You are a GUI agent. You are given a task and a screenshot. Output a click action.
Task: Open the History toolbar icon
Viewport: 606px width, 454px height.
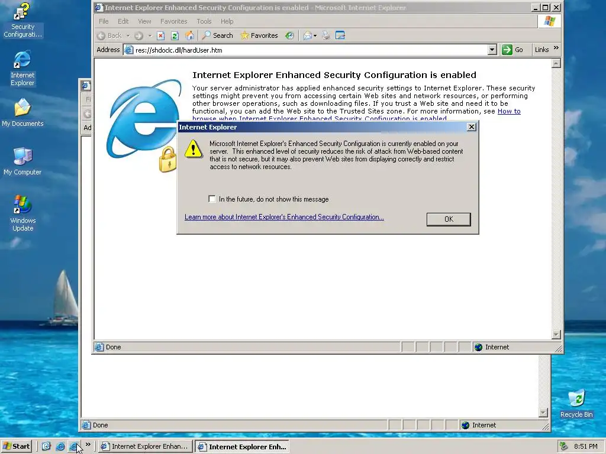pos(289,35)
